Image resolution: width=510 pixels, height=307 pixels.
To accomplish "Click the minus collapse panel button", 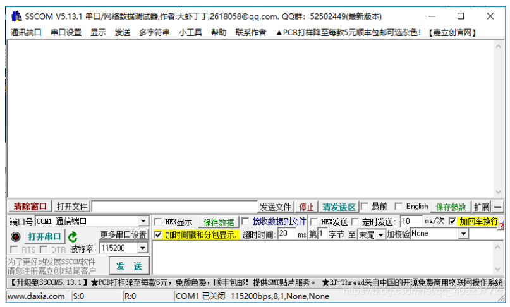I will point(498,207).
